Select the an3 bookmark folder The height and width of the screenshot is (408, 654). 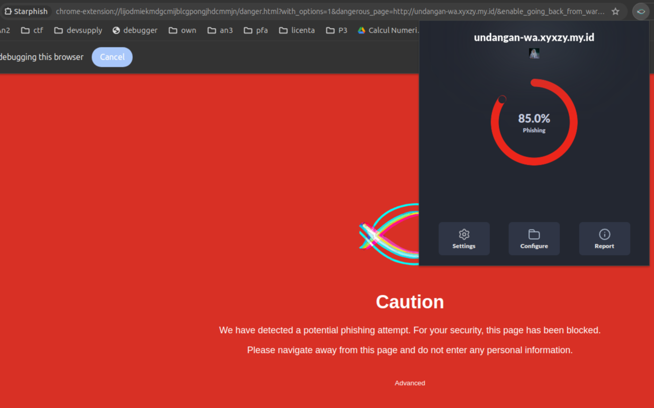click(220, 30)
